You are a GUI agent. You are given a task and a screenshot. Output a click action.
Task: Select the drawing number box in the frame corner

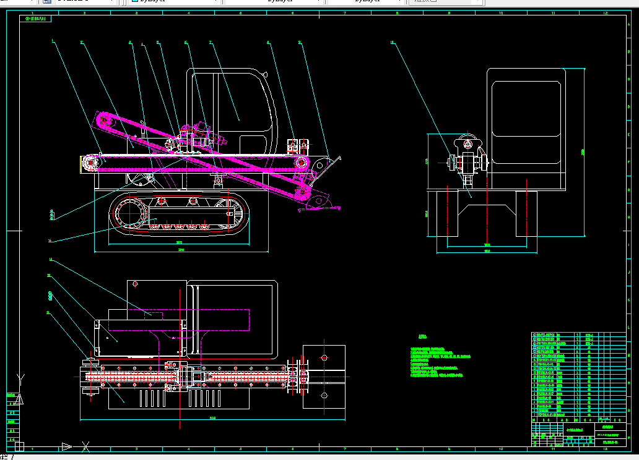35,19
